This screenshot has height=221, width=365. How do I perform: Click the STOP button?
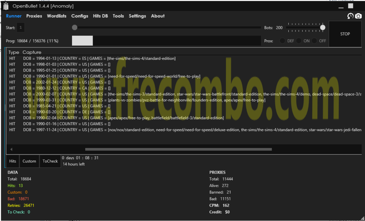coord(345,34)
